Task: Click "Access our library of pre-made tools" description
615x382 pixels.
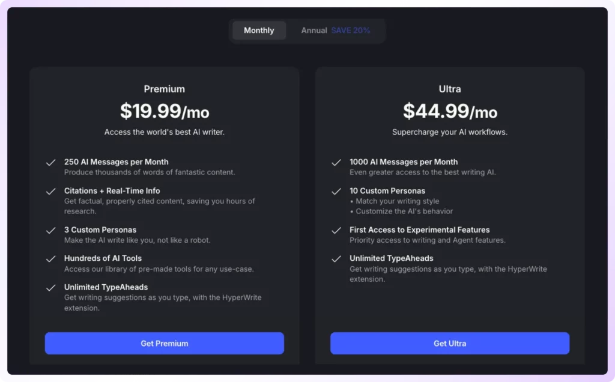Action: pos(159,269)
